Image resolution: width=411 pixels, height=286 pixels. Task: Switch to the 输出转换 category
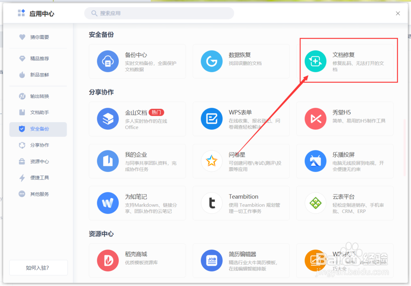pos(38,96)
